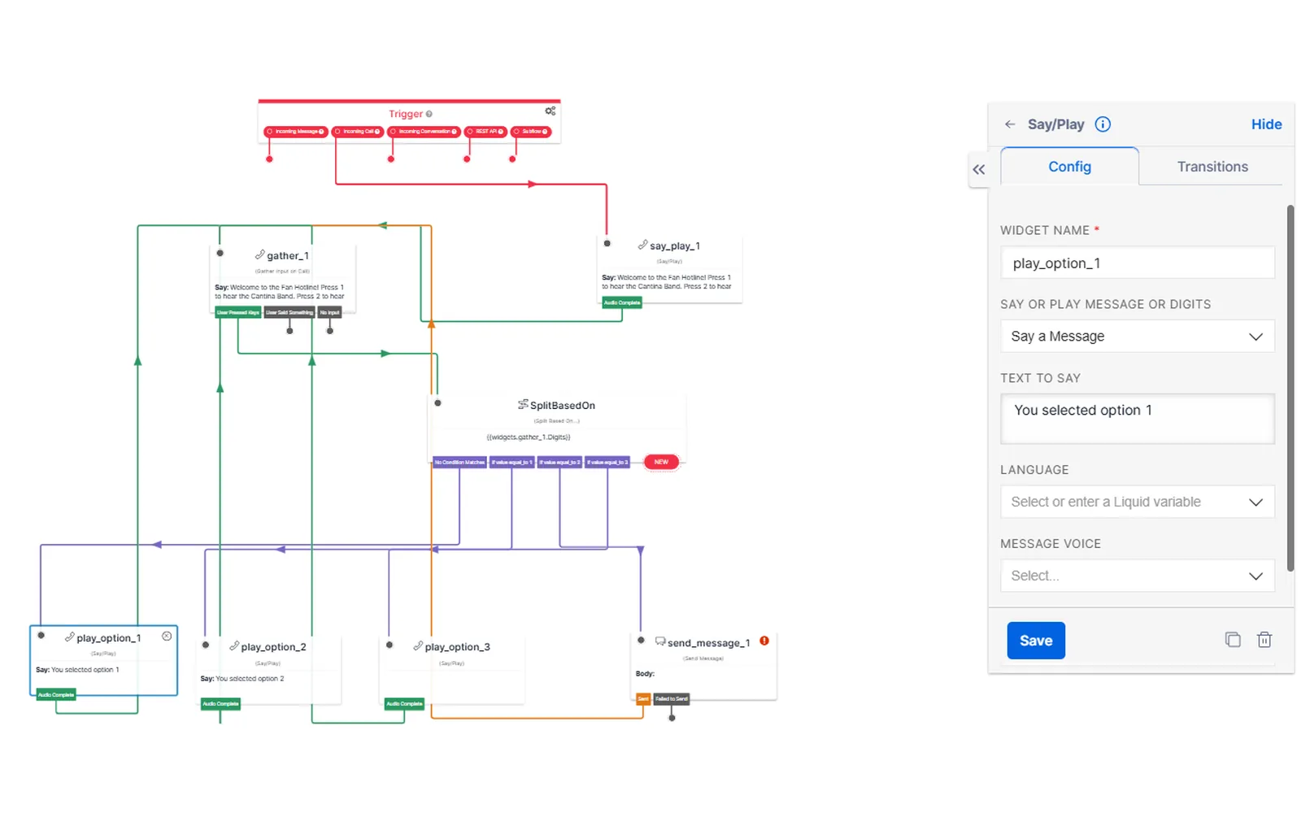The width and height of the screenshot is (1301, 813).
Task: Click gather_1 User Said Something transition
Action: [289, 312]
